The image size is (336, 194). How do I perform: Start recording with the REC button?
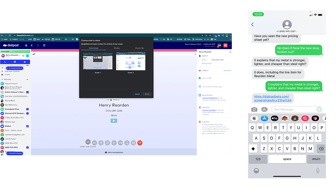pyautogui.click(x=94, y=143)
